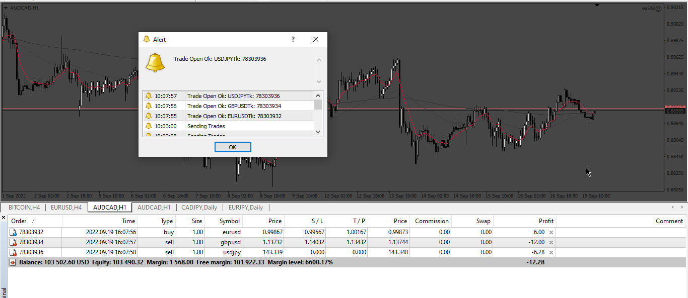Click the scroll-up arrow in alert list
Screen dimensions: 688x298
pyautogui.click(x=318, y=95)
